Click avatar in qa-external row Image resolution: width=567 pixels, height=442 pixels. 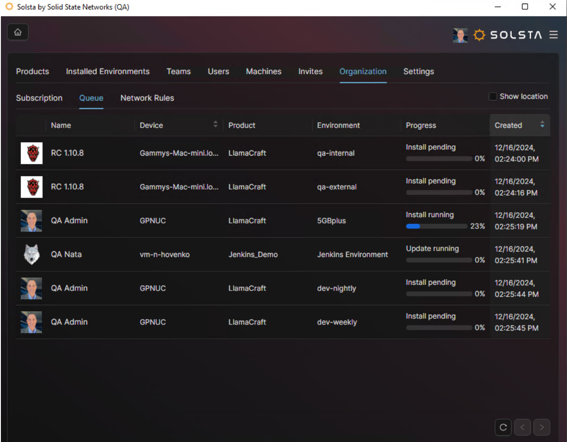click(32, 187)
